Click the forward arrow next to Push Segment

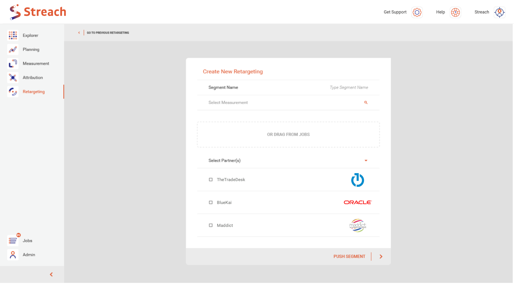pos(381,256)
